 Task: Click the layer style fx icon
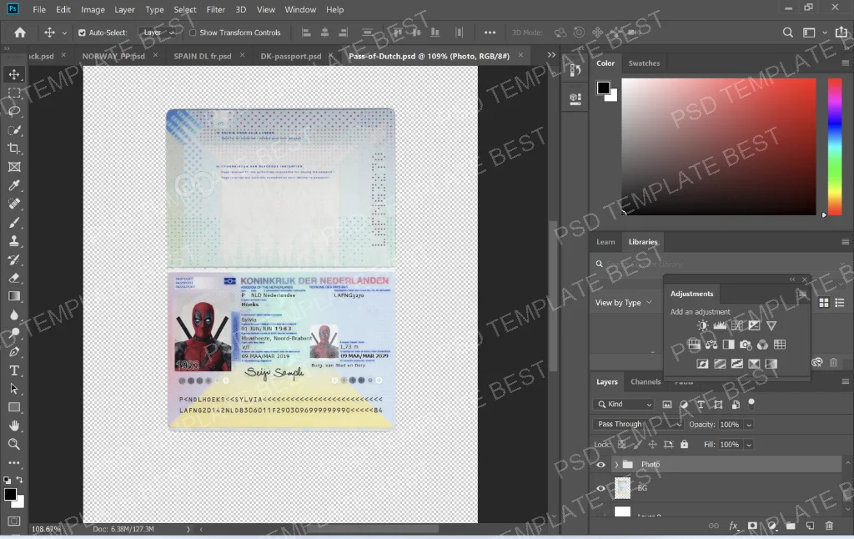(x=733, y=526)
